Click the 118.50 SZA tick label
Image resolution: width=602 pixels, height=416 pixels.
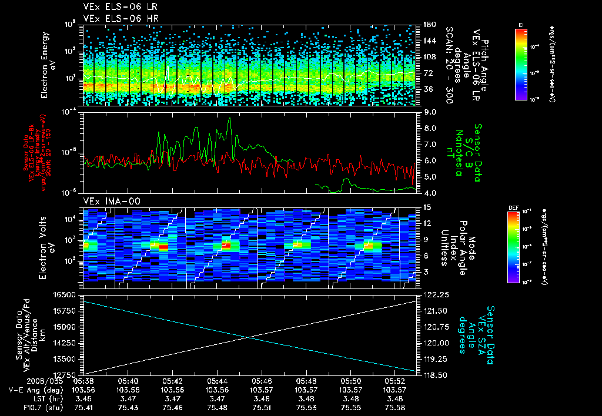pos(435,375)
